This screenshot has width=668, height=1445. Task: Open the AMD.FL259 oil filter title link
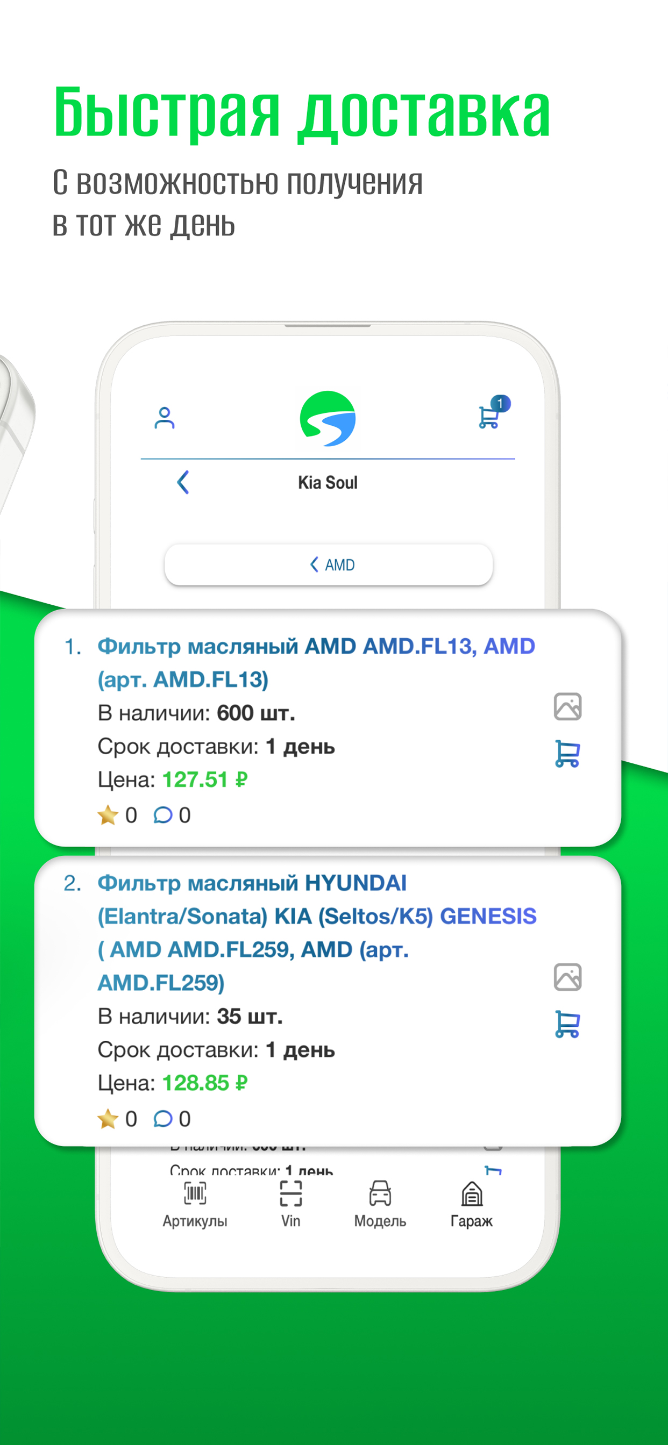(317, 932)
